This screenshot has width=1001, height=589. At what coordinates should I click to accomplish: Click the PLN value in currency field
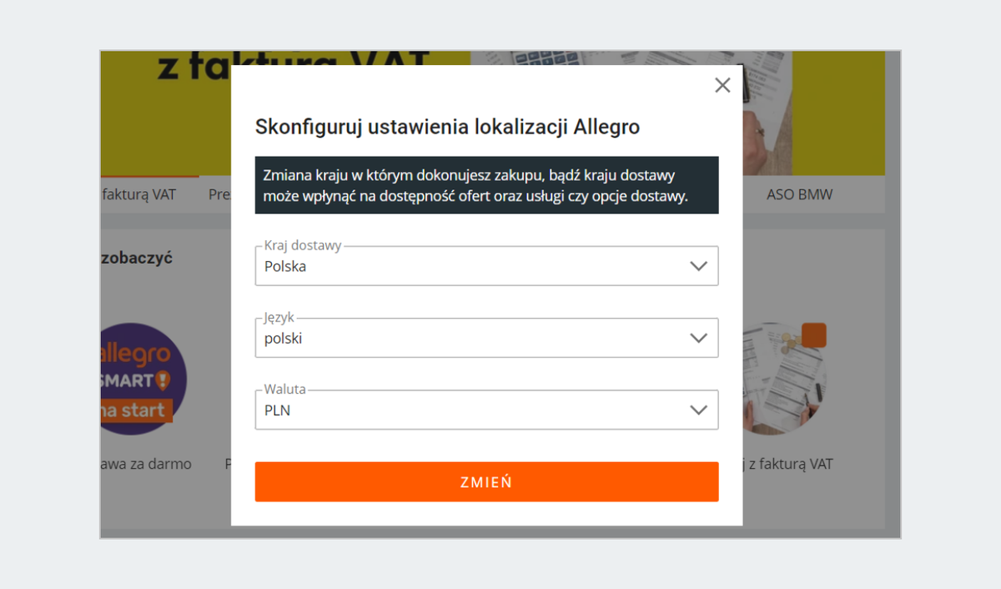(277, 410)
